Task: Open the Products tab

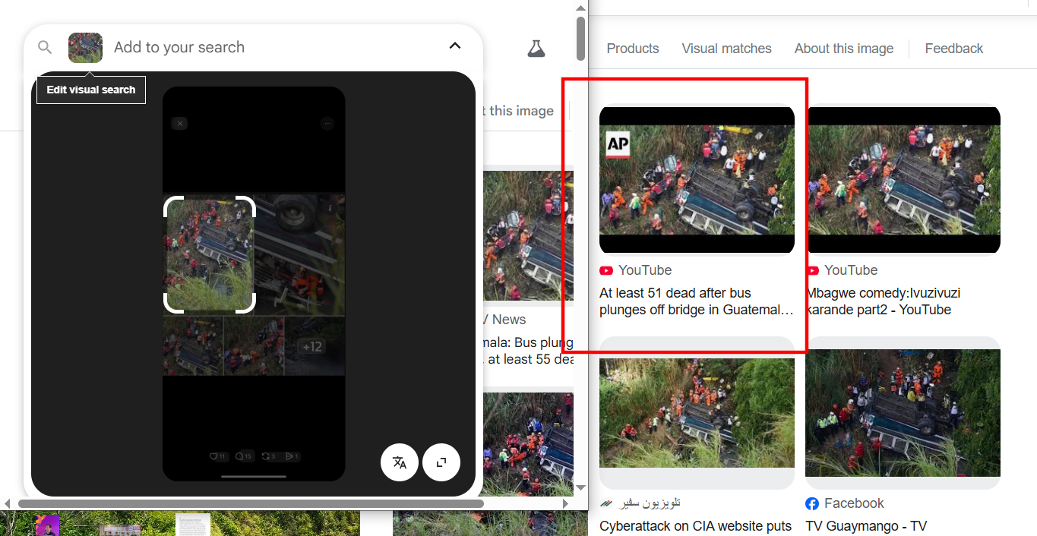Action: click(632, 49)
